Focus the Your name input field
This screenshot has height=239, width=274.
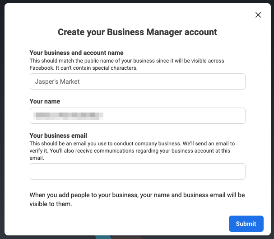138,116
